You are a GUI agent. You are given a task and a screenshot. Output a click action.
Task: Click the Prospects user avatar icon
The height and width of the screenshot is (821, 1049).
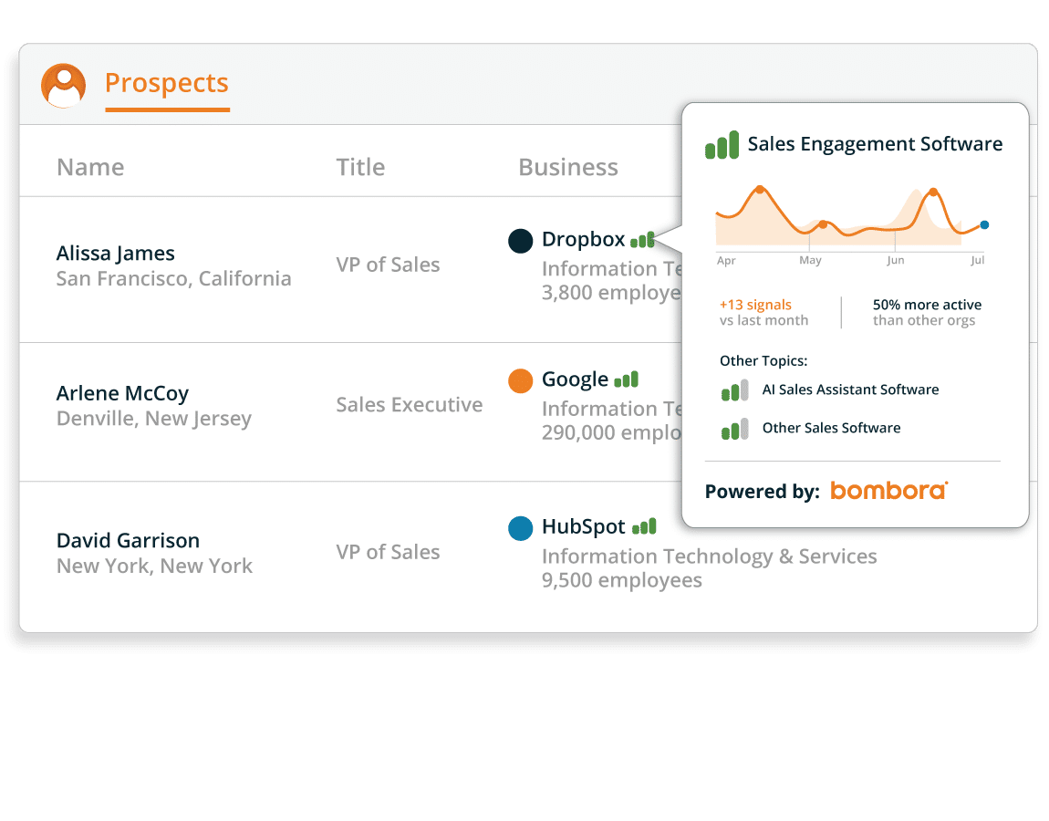click(63, 85)
